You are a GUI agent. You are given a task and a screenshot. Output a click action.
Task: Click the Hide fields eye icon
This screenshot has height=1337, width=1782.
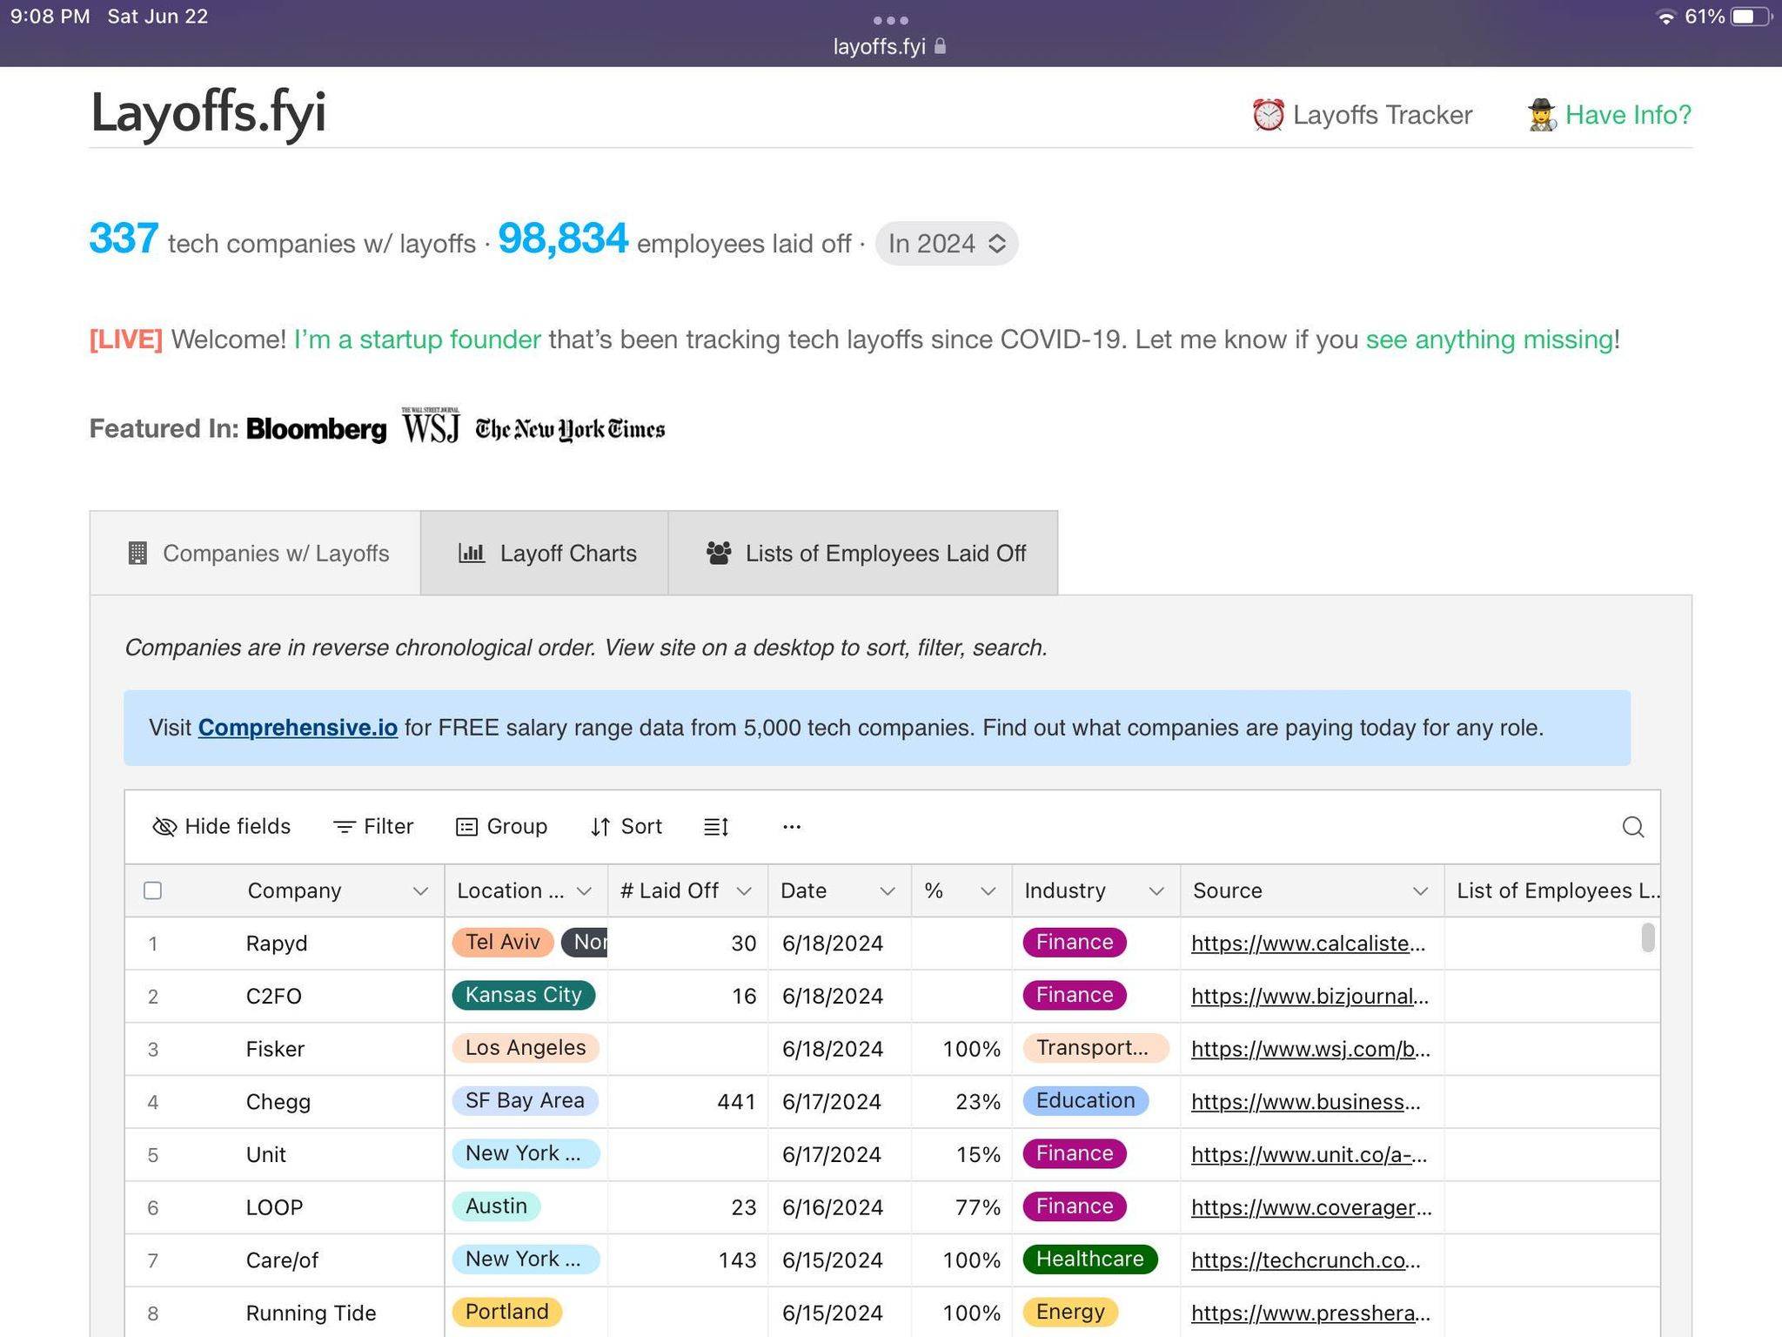pos(164,827)
